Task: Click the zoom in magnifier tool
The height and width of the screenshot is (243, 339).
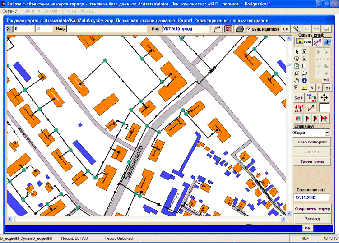Action: (297, 73)
